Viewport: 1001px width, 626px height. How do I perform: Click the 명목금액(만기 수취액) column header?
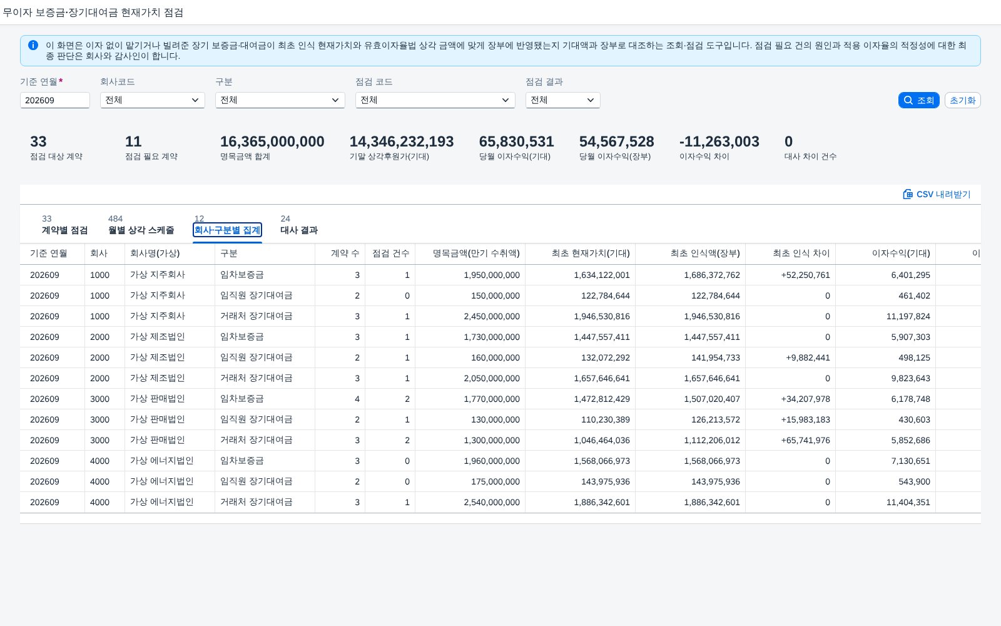476,254
